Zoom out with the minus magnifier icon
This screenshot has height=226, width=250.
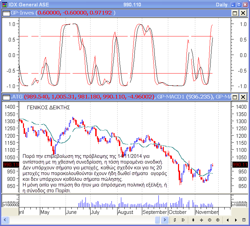tap(209, 220)
